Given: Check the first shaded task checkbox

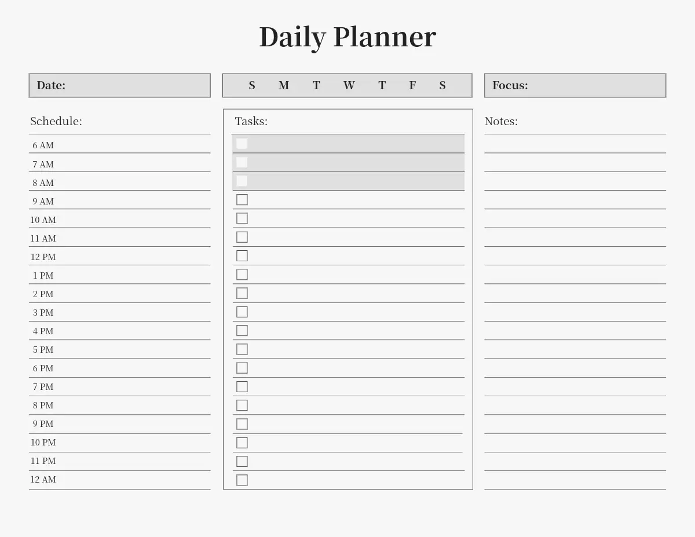Looking at the screenshot, I should [x=242, y=144].
